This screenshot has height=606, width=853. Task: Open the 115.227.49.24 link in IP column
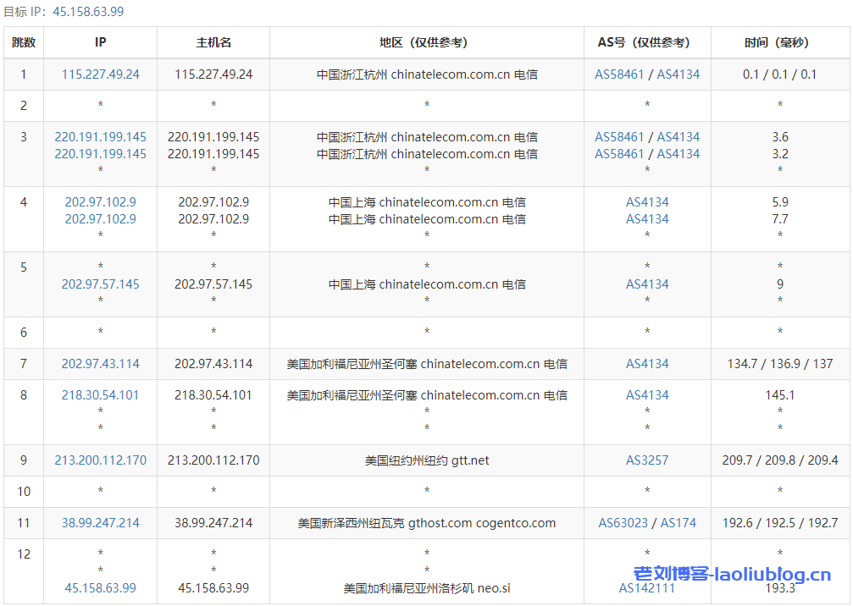click(100, 74)
